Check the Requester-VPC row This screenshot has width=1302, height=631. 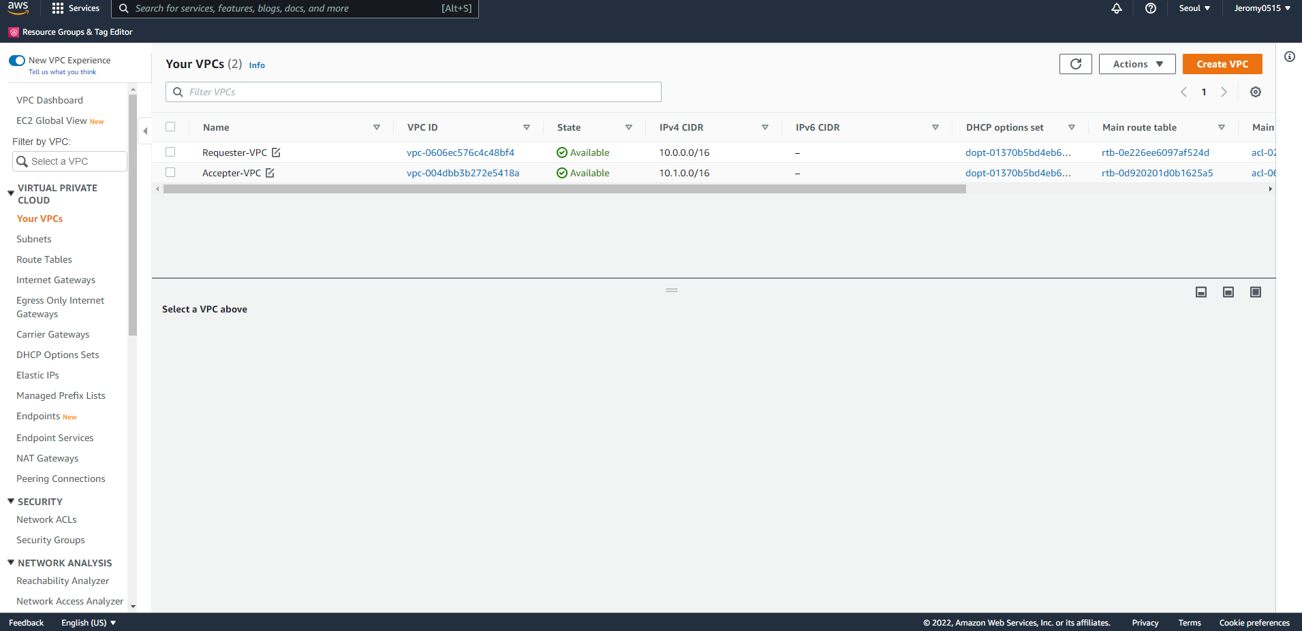[170, 152]
